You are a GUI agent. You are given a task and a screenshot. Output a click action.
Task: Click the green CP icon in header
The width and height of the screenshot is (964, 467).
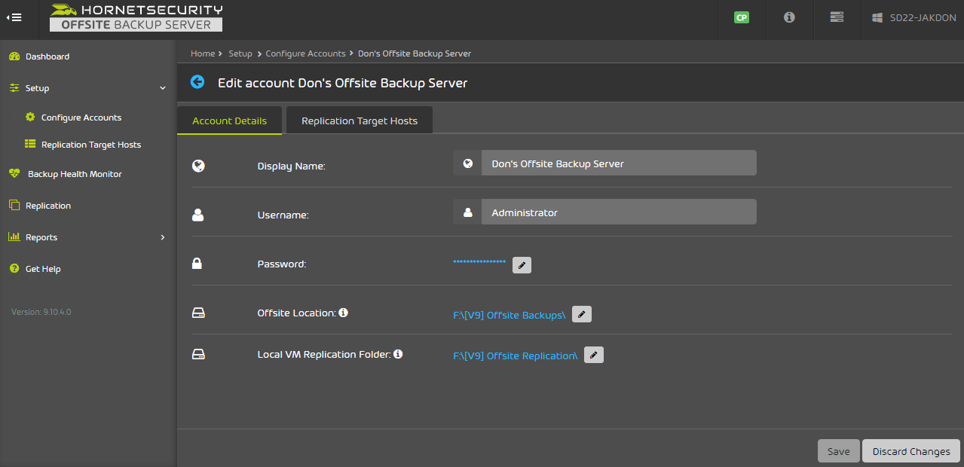point(742,17)
